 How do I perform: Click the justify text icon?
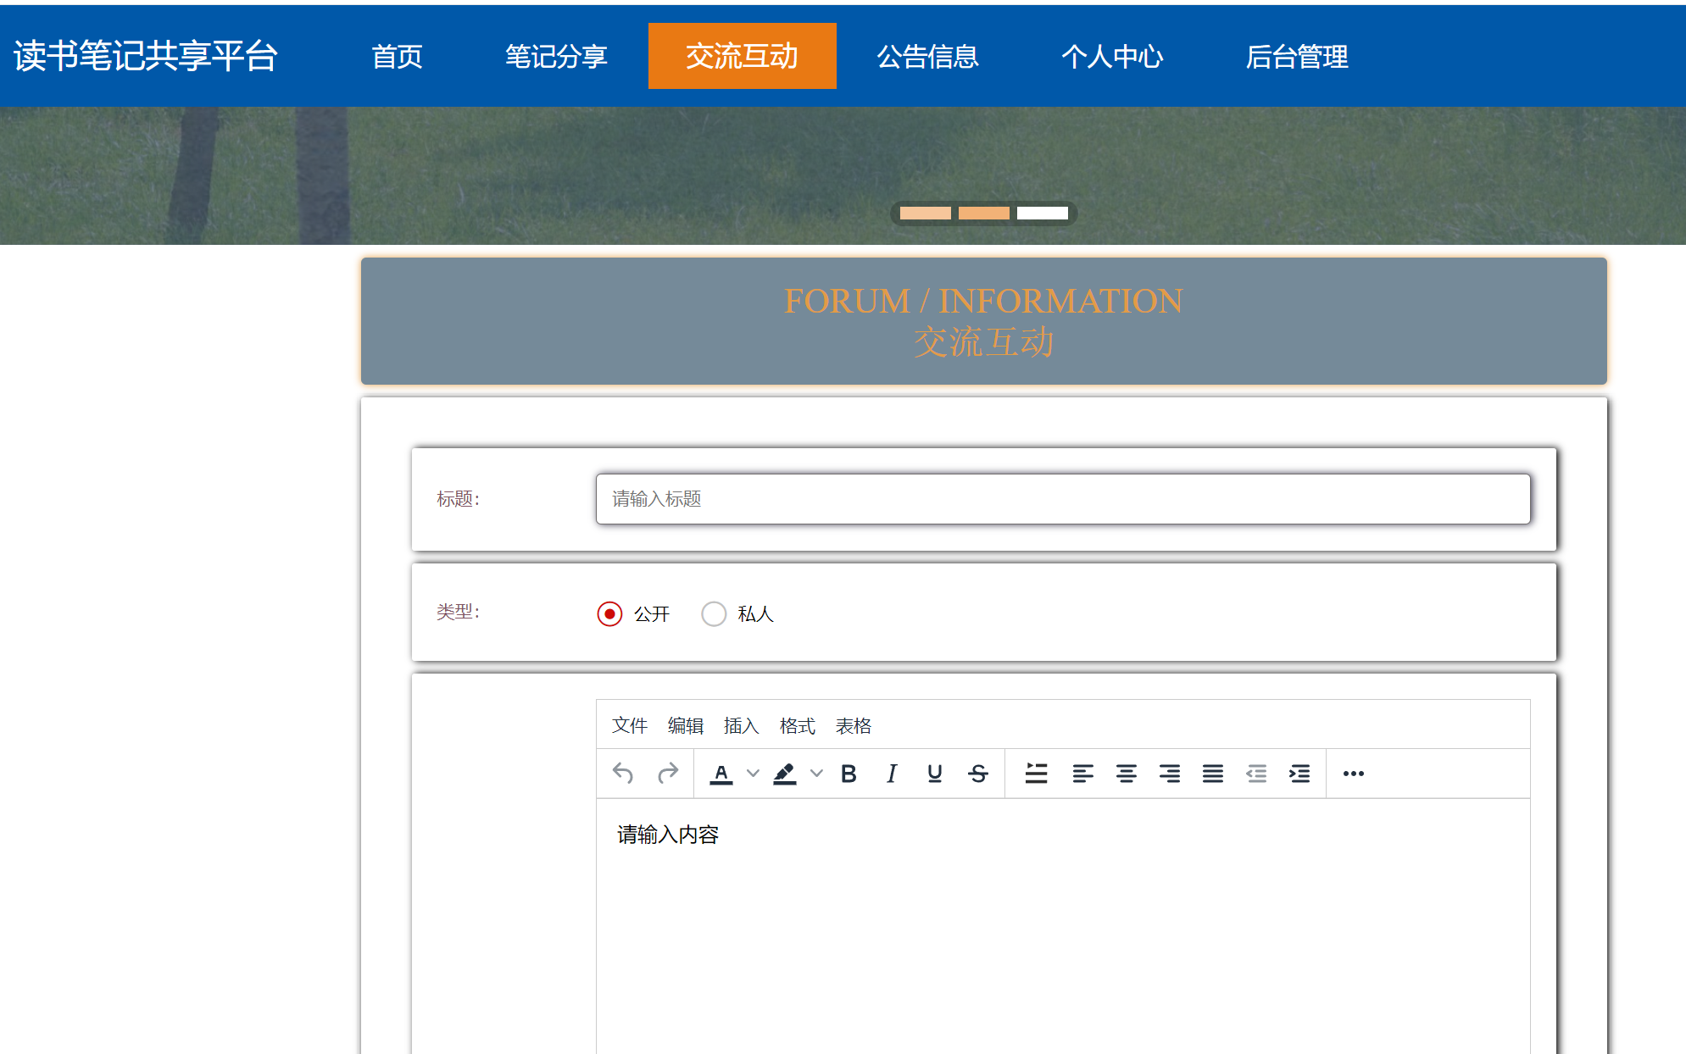(1213, 773)
